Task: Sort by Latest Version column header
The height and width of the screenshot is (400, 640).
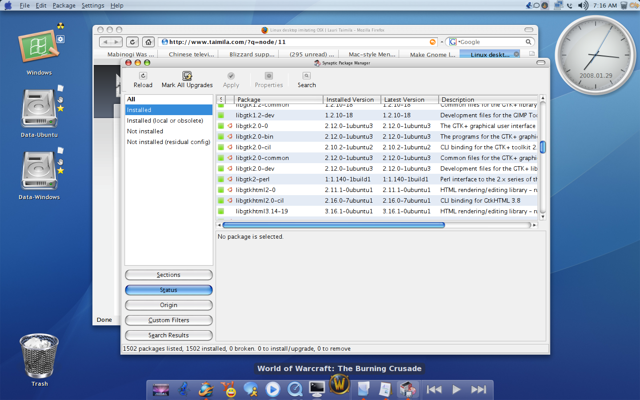Action: [x=410, y=100]
